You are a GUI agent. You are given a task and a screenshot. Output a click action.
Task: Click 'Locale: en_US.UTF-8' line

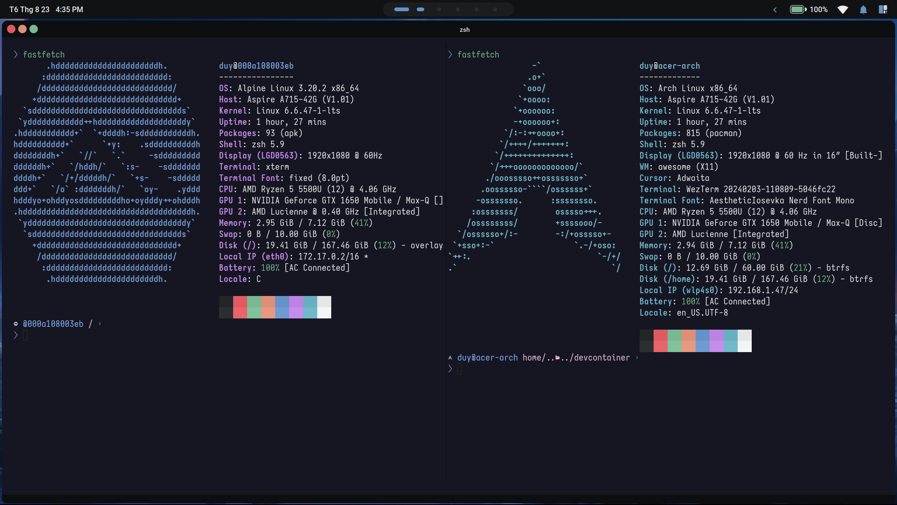coord(684,313)
